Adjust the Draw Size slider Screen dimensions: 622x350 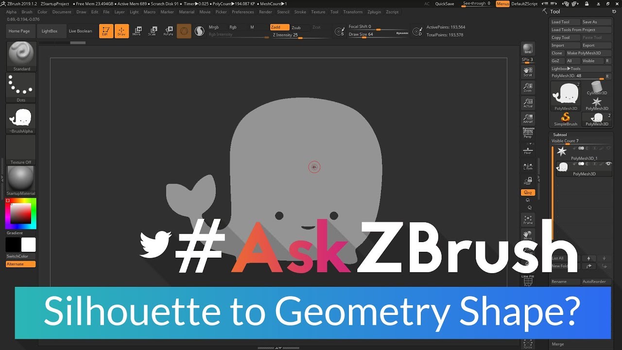(379, 35)
